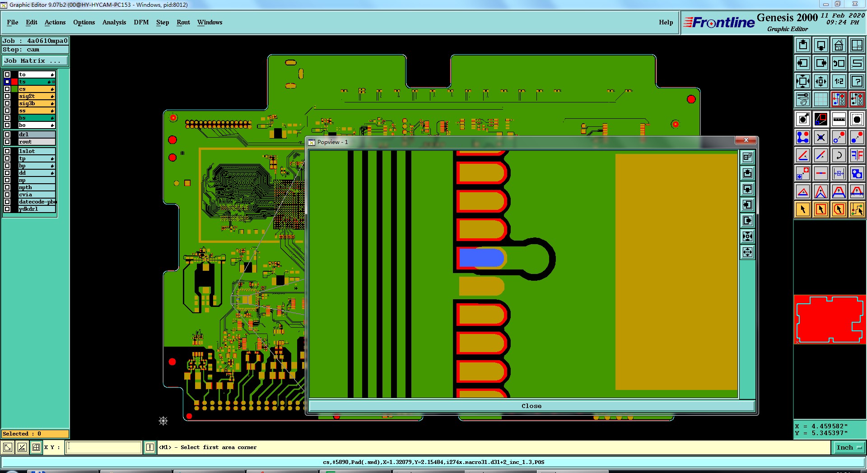Click the red board overview thumbnail
This screenshot has width=867, height=473.
(830, 320)
